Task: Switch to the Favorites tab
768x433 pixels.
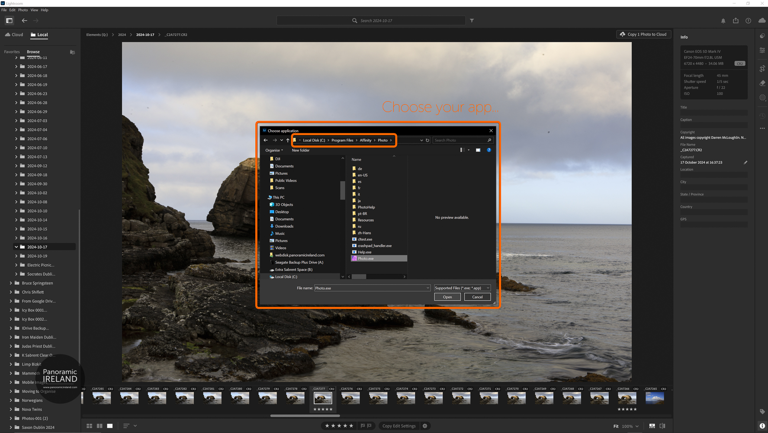Action: 12,52
